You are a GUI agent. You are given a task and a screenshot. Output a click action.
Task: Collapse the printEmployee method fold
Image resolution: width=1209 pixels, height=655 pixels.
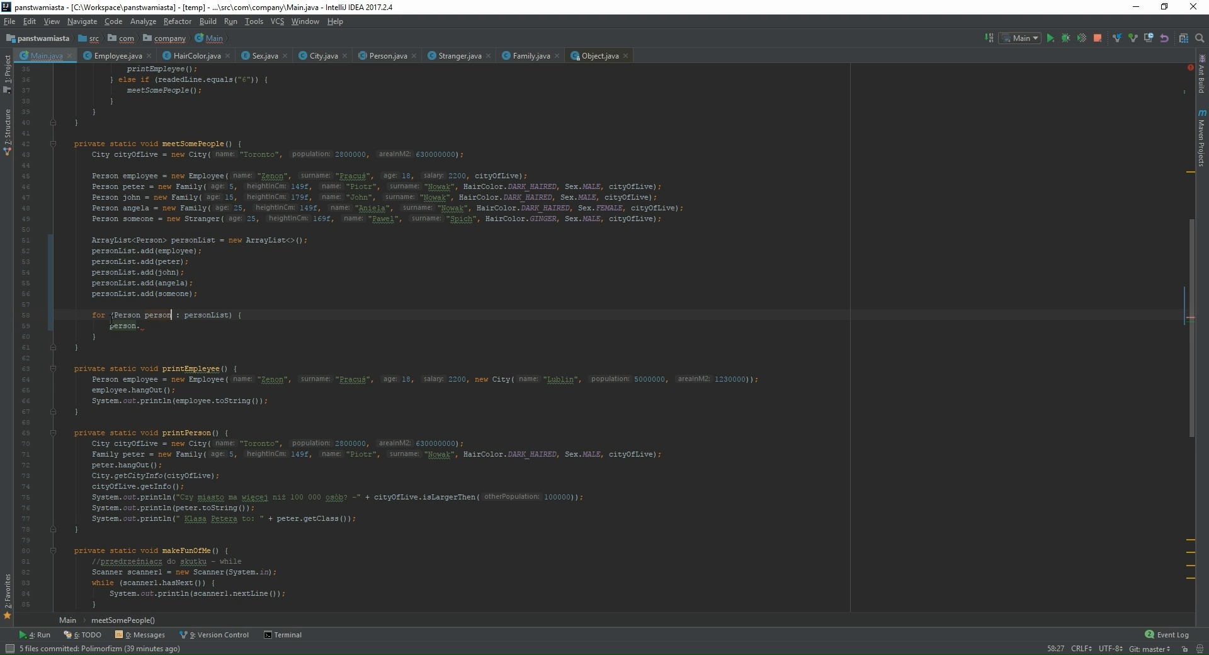[54, 369]
